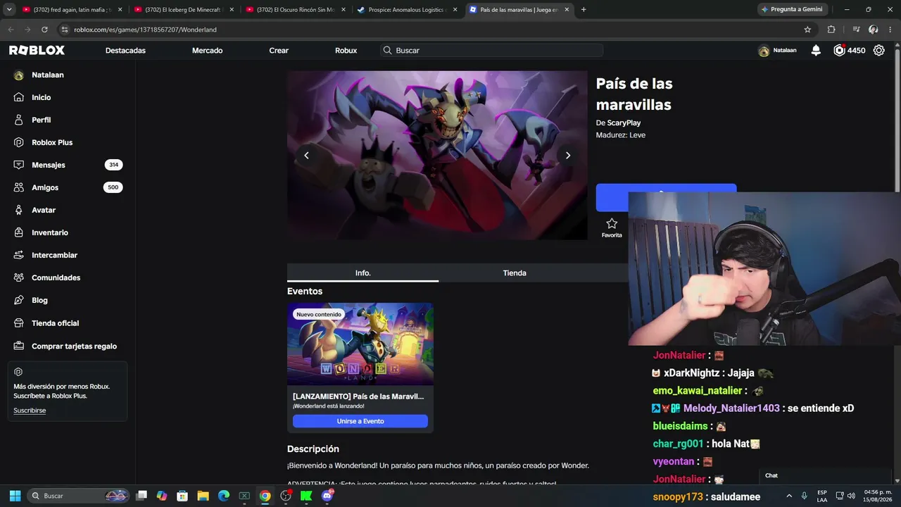Open the notifications bell
The width and height of the screenshot is (901, 507).
click(816, 51)
